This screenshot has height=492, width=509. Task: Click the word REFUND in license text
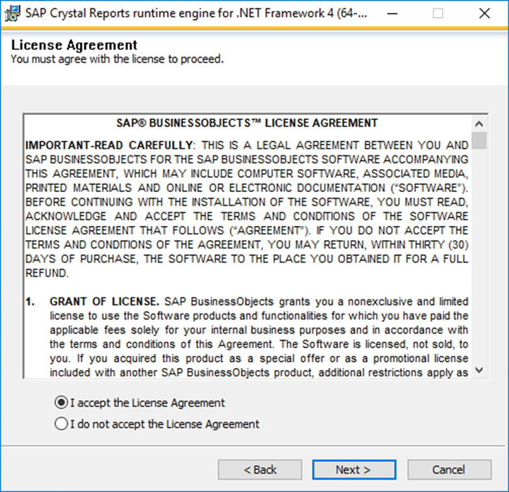tap(47, 273)
